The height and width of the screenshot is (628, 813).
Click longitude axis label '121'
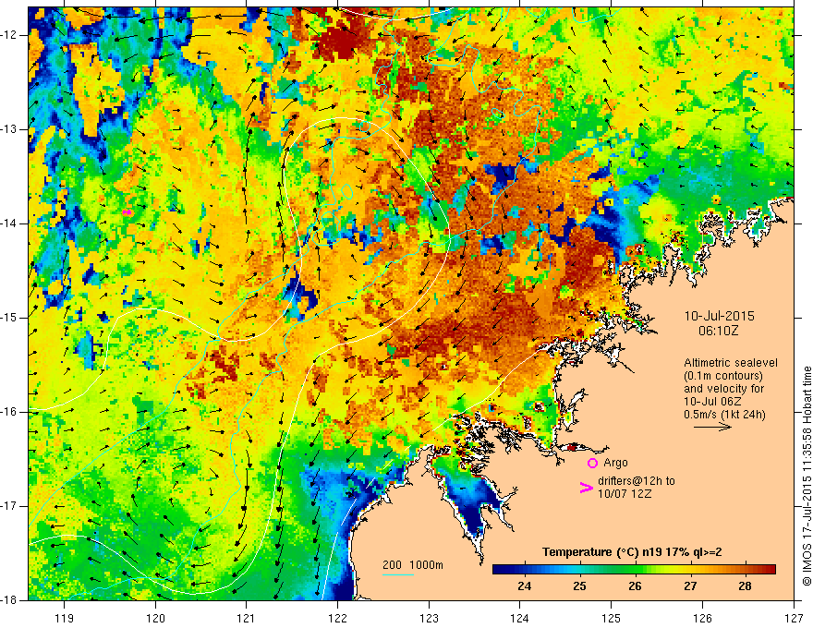tap(247, 618)
